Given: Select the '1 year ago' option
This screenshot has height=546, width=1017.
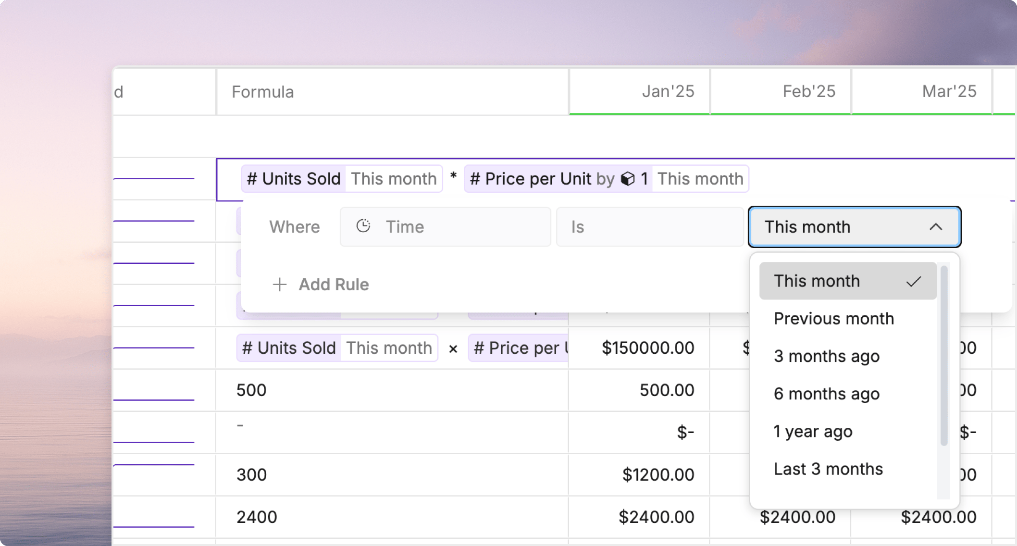Looking at the screenshot, I should click(848, 431).
